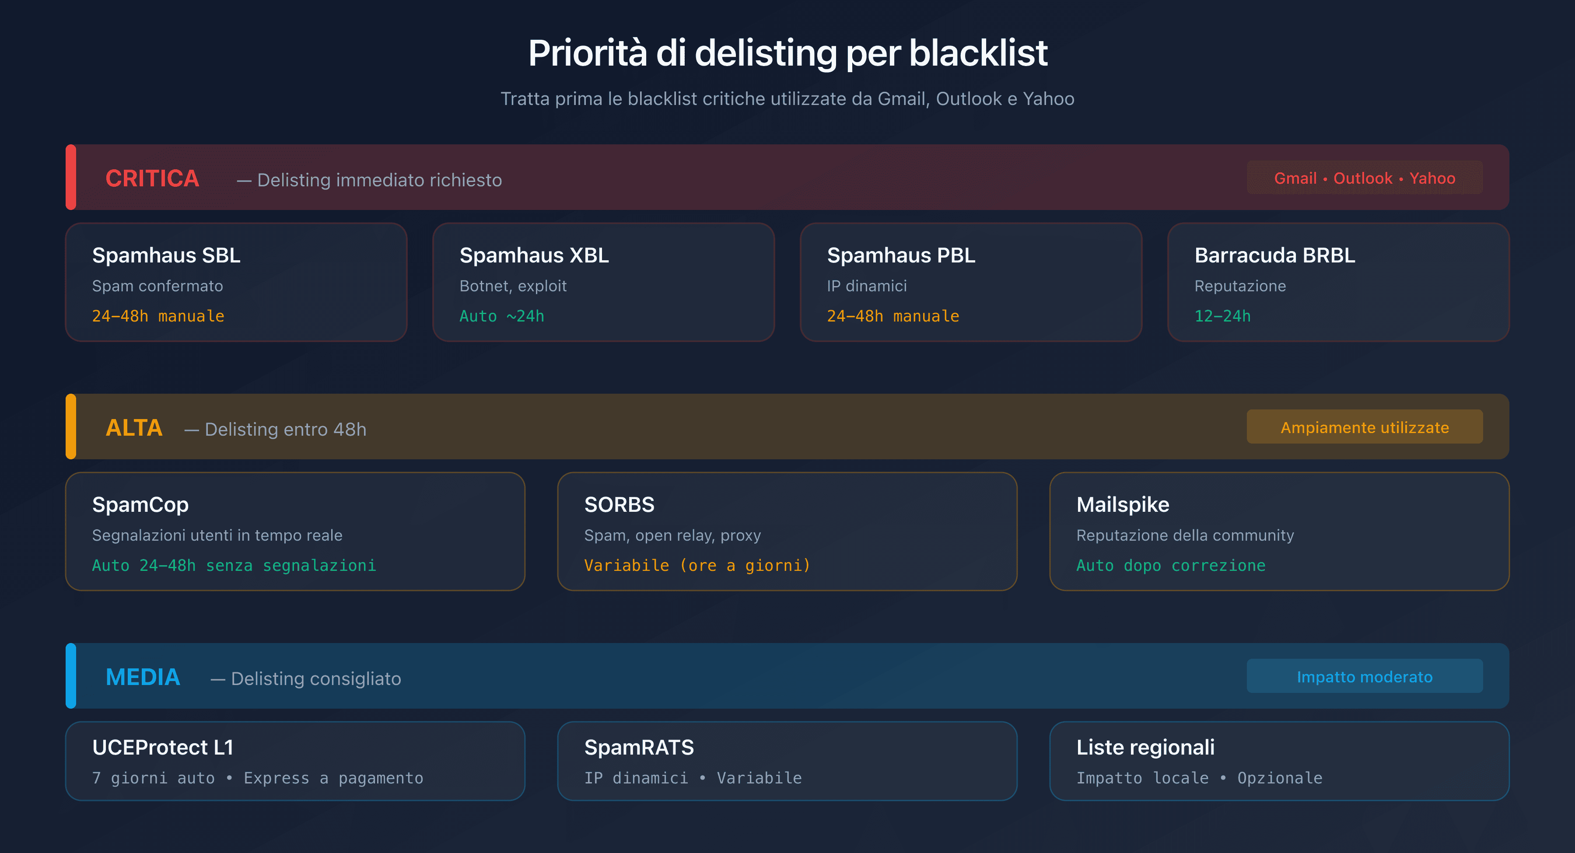Click 'Reputazione della community' text
This screenshot has width=1575, height=853.
1185,536
